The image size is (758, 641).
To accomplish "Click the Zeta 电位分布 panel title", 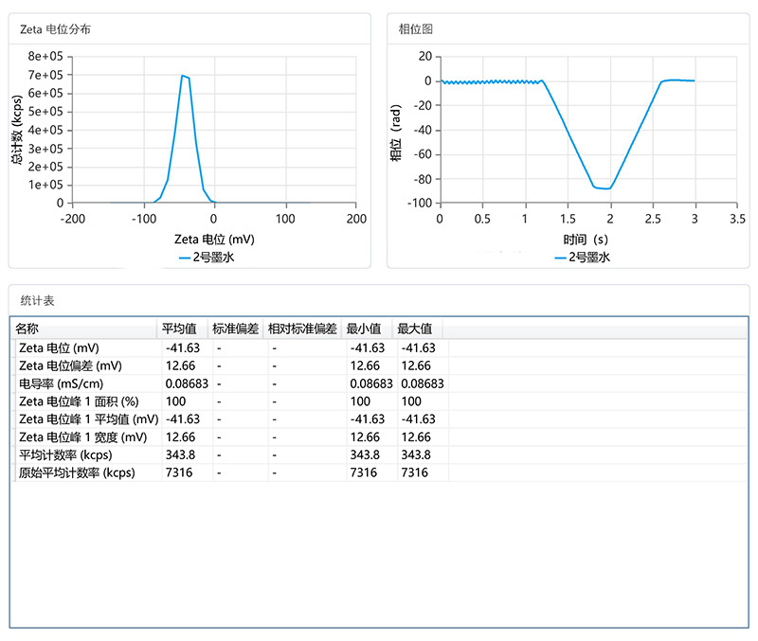I will (56, 29).
